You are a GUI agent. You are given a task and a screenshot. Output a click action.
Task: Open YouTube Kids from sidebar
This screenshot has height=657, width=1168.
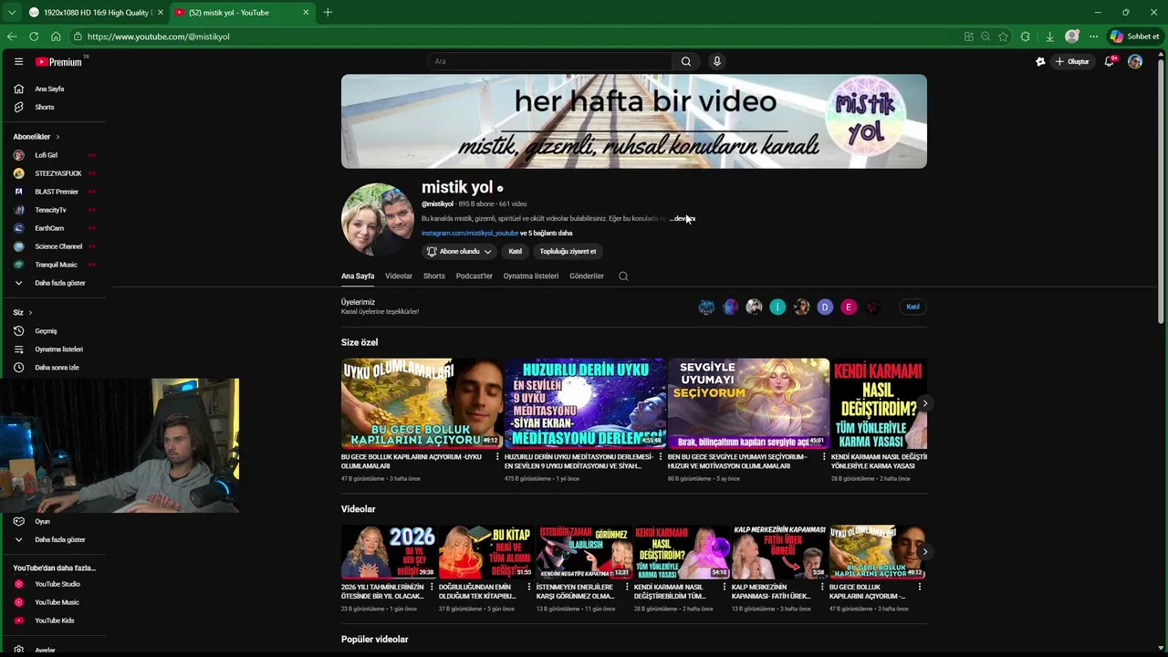click(x=53, y=620)
